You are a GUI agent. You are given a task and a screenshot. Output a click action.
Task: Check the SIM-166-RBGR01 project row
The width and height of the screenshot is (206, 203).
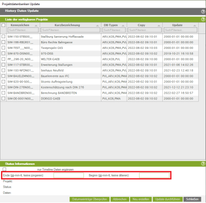[x=4, y=42]
